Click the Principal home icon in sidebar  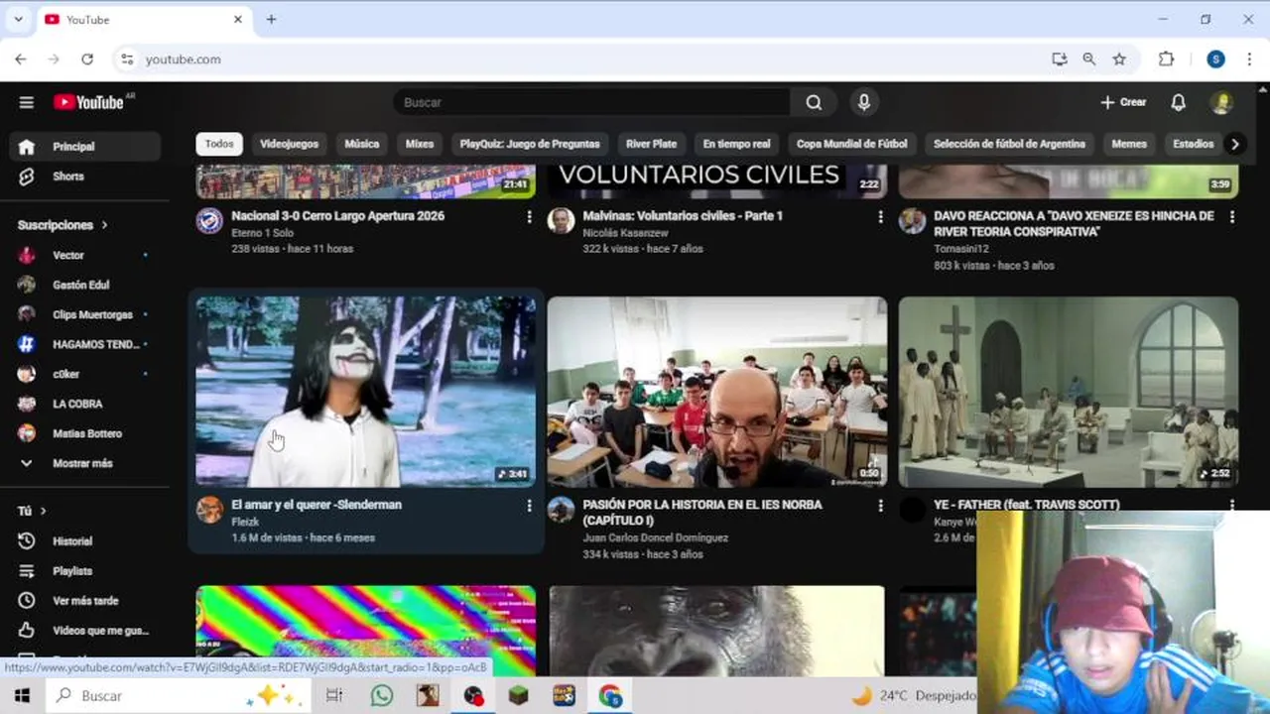[x=27, y=147]
